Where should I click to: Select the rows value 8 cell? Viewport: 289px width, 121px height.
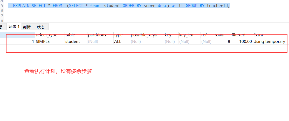click(222, 42)
